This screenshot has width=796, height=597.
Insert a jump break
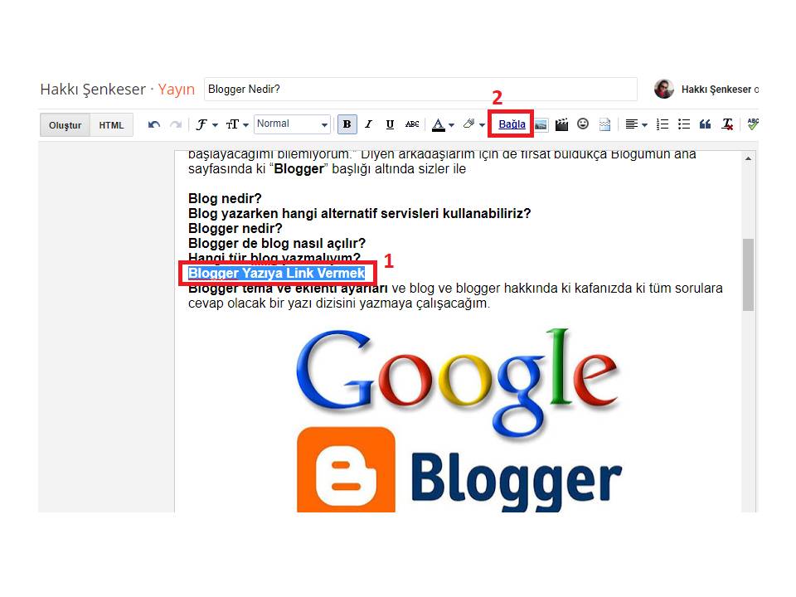[x=604, y=124]
